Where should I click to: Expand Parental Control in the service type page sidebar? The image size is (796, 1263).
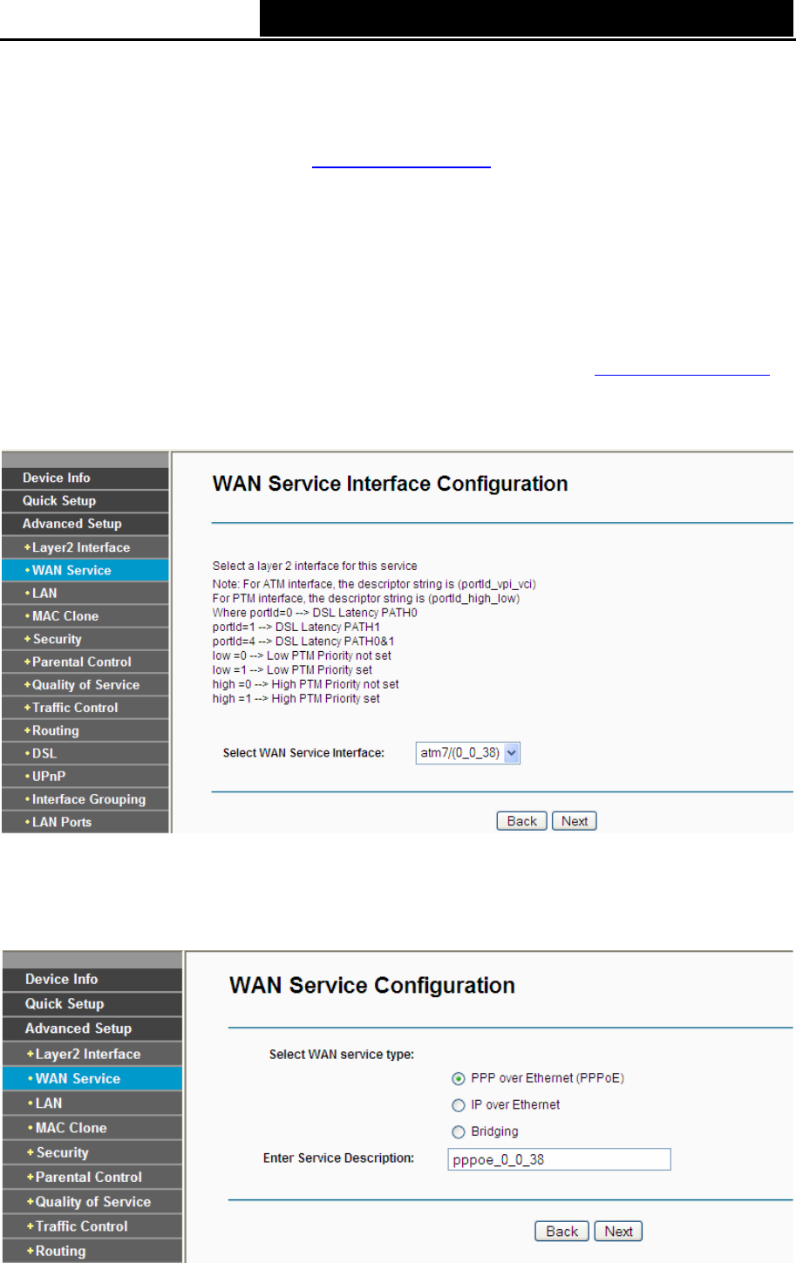click(92, 1177)
